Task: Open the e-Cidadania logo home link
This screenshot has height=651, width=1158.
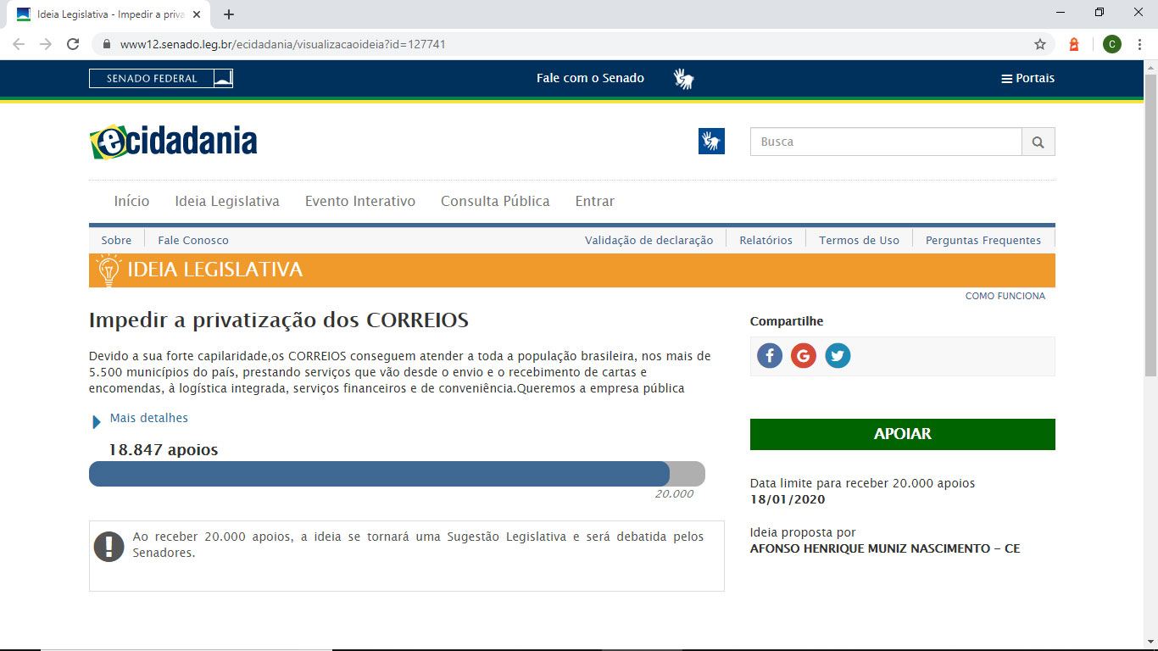Action: pyautogui.click(x=173, y=142)
